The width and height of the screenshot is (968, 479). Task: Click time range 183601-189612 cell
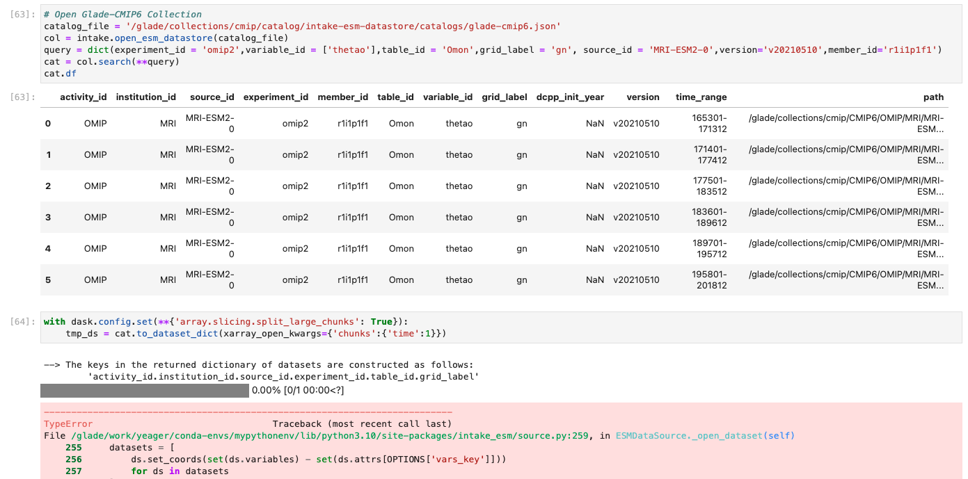click(709, 217)
